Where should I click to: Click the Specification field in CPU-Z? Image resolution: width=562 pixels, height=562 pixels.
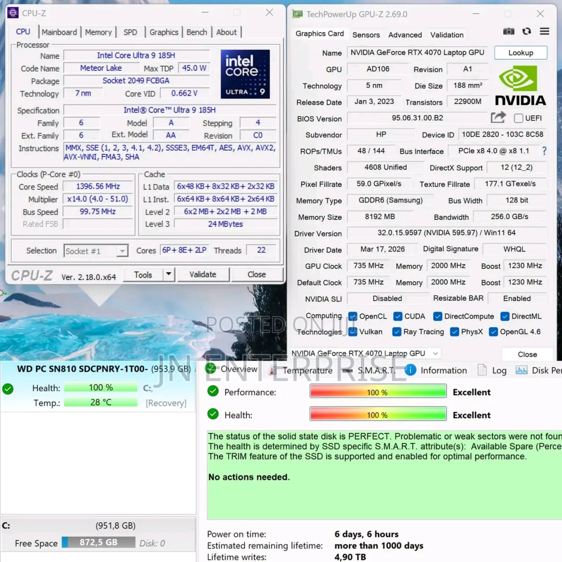pos(170,110)
